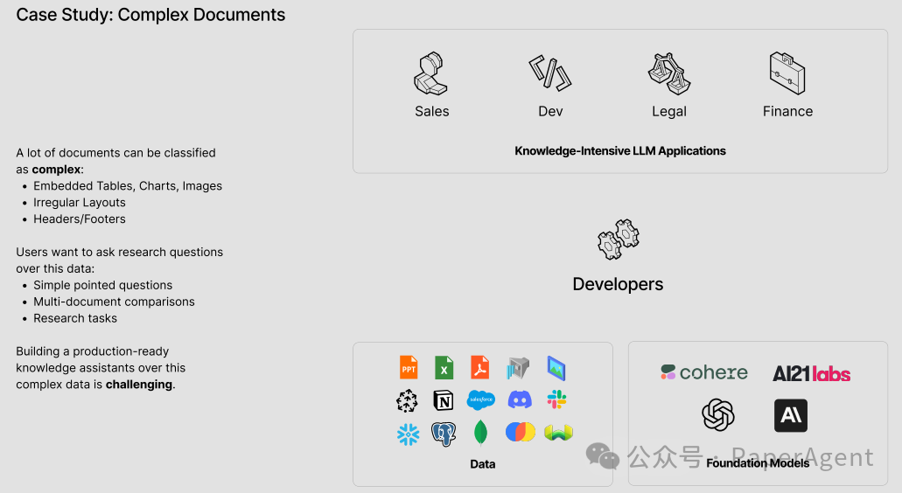
Task: Select the orange PPT file icon
Action: 409,367
